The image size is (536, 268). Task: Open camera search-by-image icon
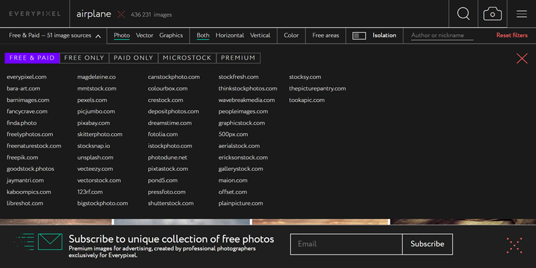click(x=492, y=13)
